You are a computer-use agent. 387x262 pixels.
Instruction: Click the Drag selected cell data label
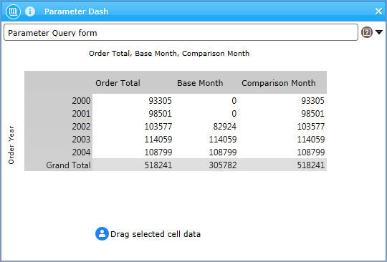point(156,234)
